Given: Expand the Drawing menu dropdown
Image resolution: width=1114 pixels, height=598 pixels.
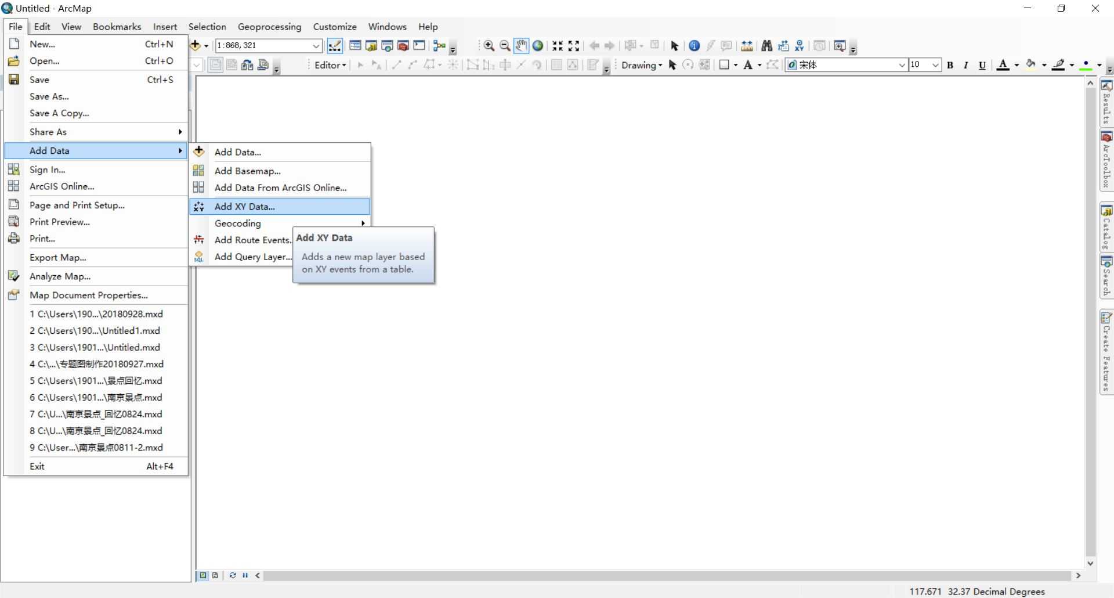Looking at the screenshot, I should (x=642, y=65).
